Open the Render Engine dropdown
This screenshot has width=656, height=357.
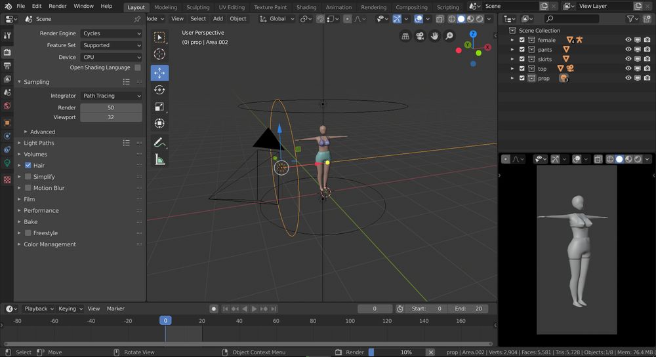pyautogui.click(x=111, y=33)
